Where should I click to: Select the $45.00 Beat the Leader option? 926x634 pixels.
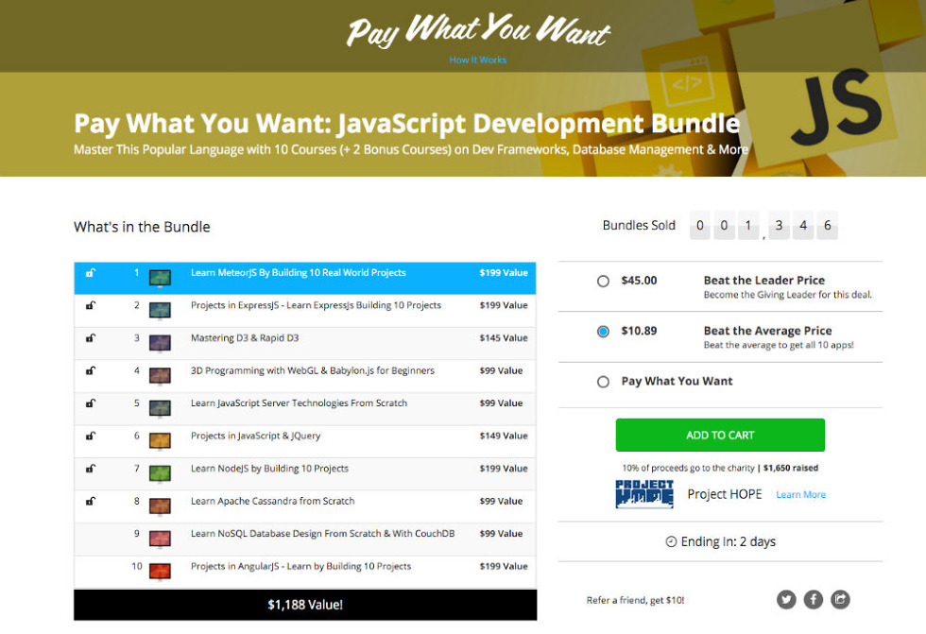(x=603, y=281)
